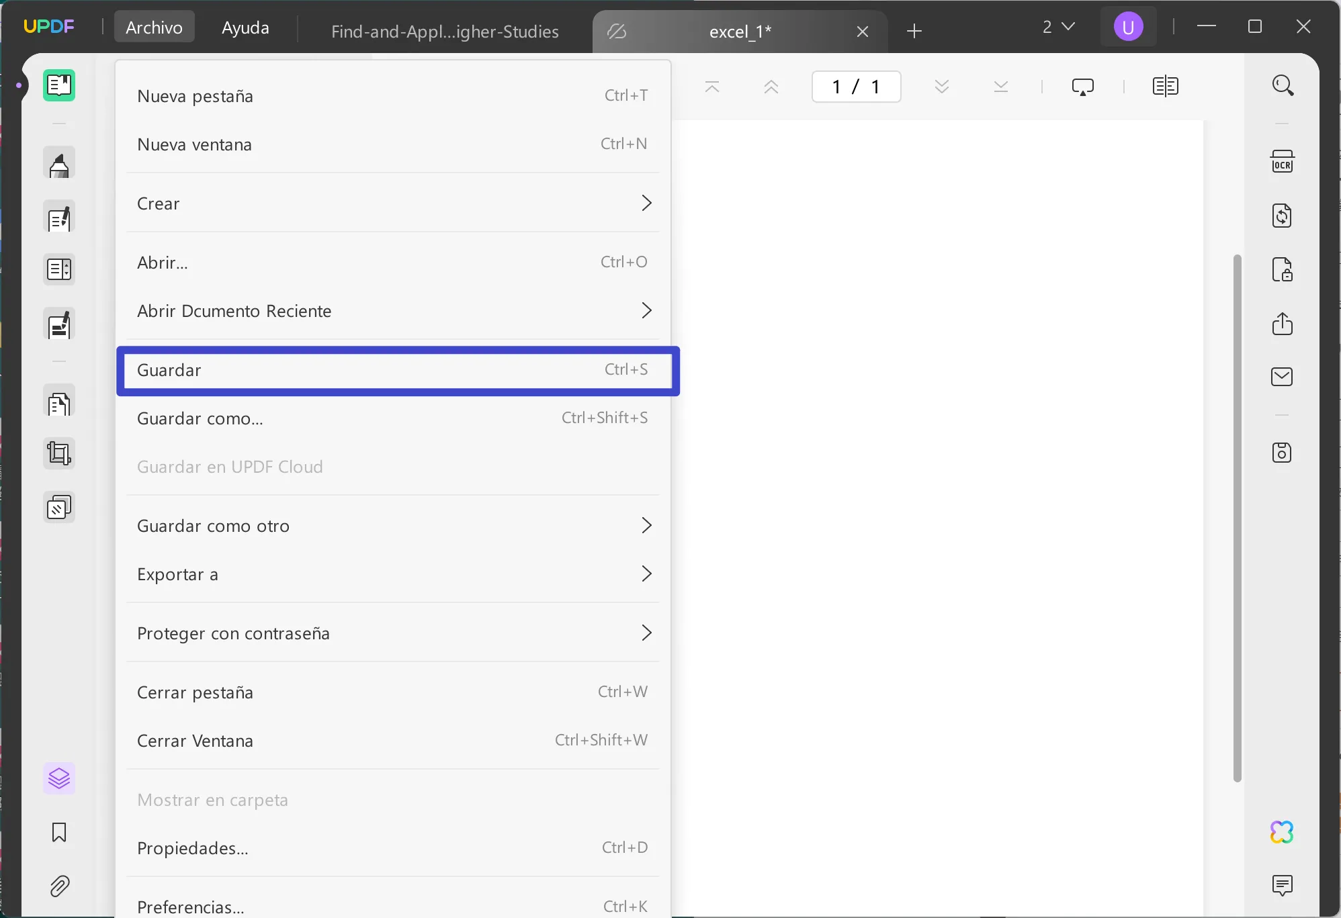Image resolution: width=1341 pixels, height=918 pixels.
Task: Click the UPDF logo
Action: pos(49,27)
